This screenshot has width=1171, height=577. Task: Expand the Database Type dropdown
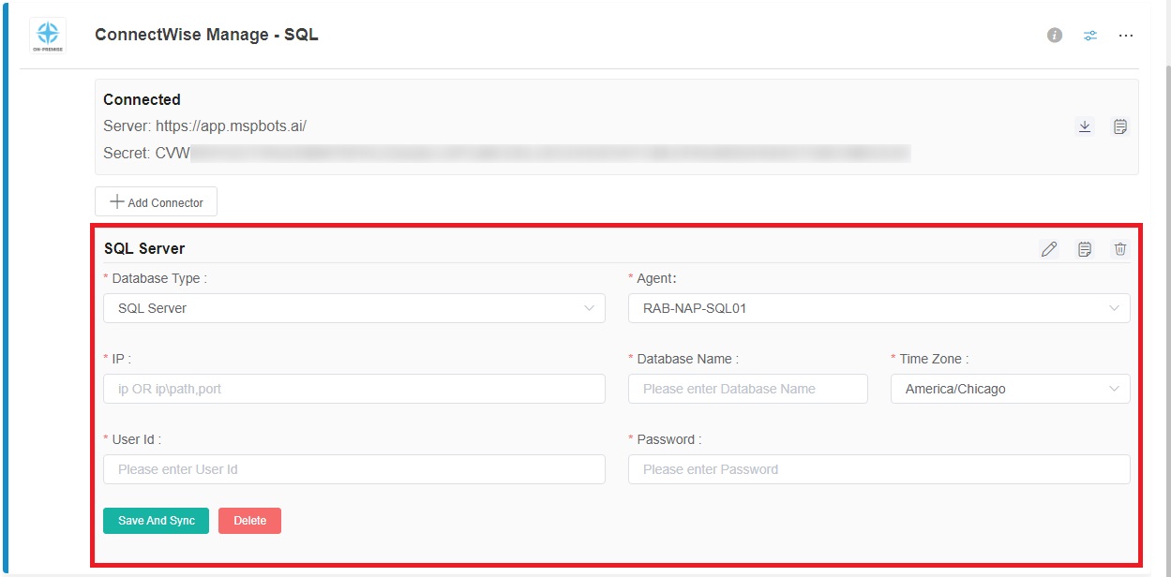click(353, 308)
